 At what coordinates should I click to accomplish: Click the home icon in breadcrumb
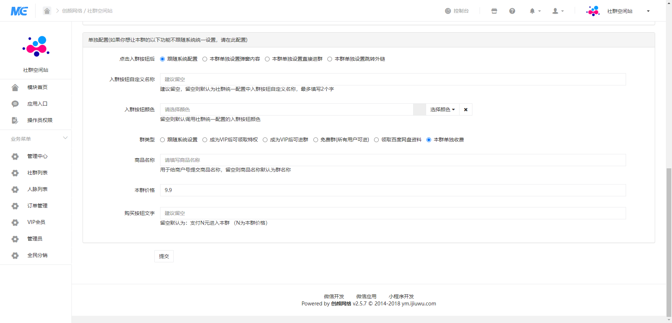(47, 11)
